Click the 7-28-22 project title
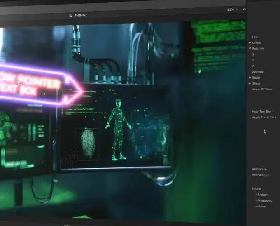Viewport: 280px width, 226px height. (80, 15)
